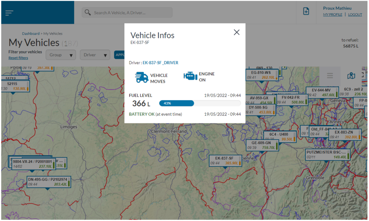Open the EK-837-SF _DRIVER link
Viewport: 369px width, 221px height.
point(160,63)
